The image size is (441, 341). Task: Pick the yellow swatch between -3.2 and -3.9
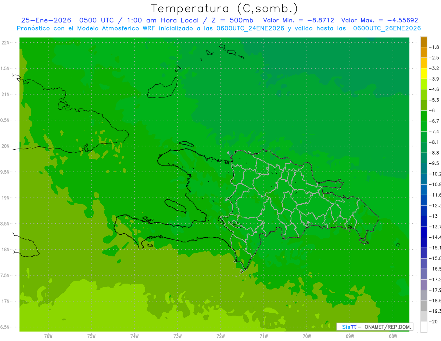click(424, 74)
